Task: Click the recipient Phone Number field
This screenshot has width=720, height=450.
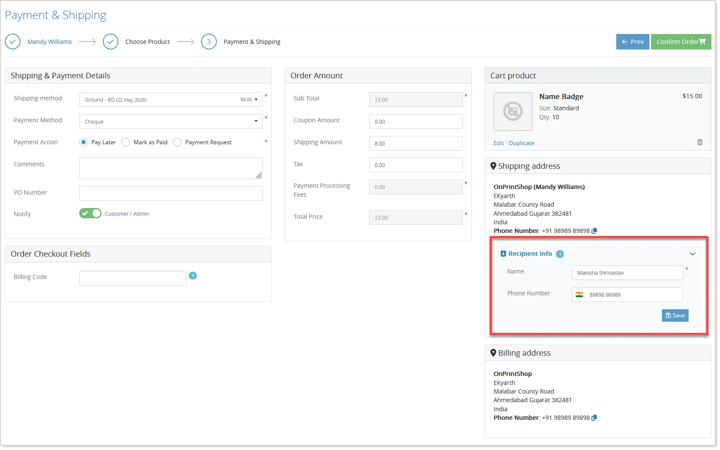Action: tap(627, 295)
